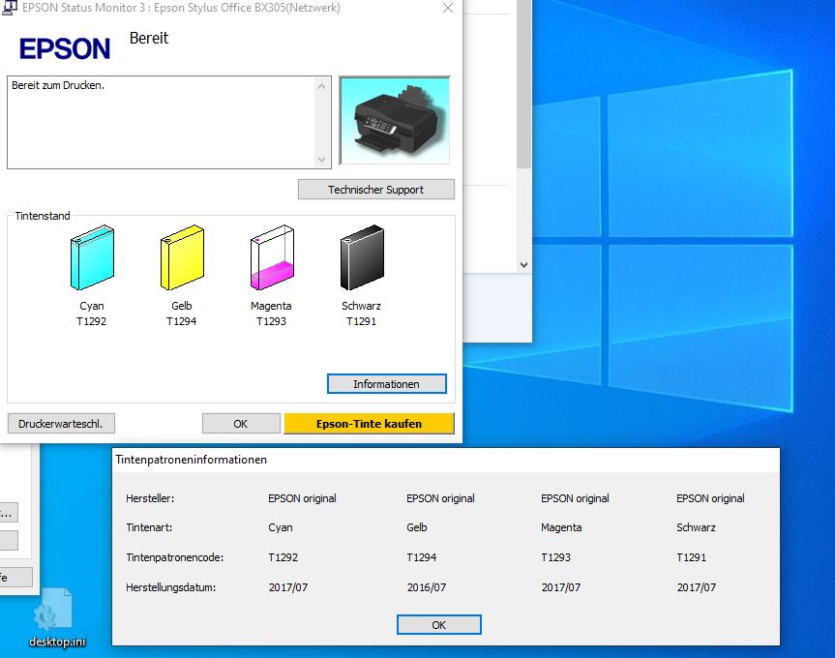Click the 'Hersteller:' row label
Screen dimensions: 835x658
[x=150, y=498]
